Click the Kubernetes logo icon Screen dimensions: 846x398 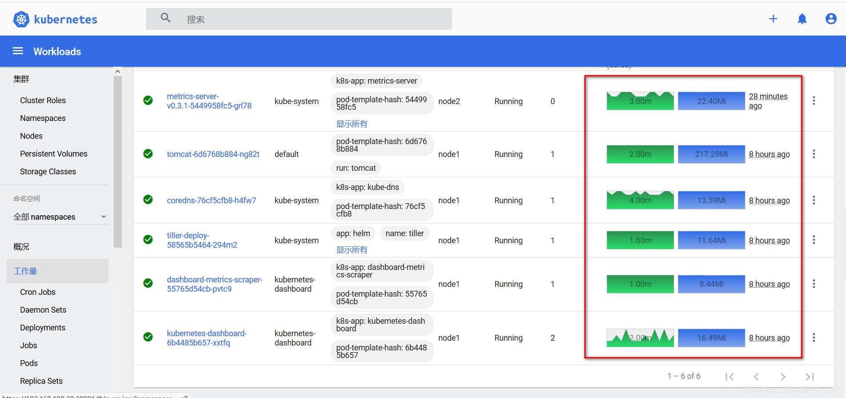[21, 19]
